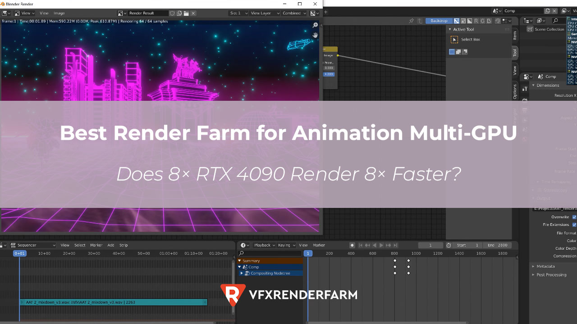Browse linked image next to Render Result
Image resolution: width=577 pixels, height=324 pixels.
click(122, 13)
